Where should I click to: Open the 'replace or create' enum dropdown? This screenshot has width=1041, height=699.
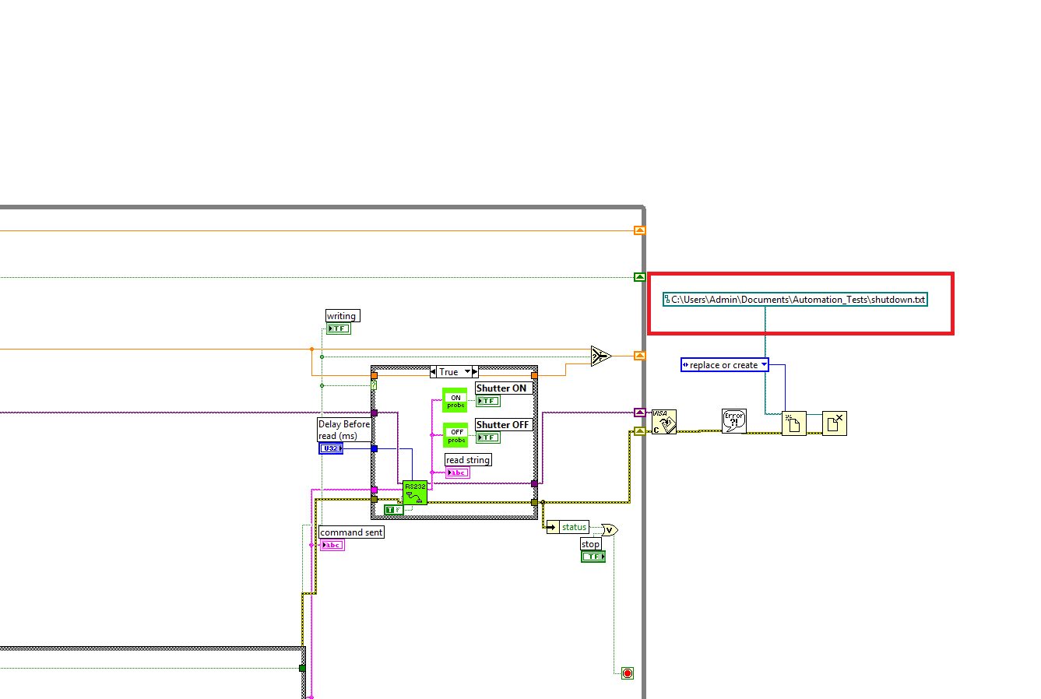pyautogui.click(x=764, y=365)
